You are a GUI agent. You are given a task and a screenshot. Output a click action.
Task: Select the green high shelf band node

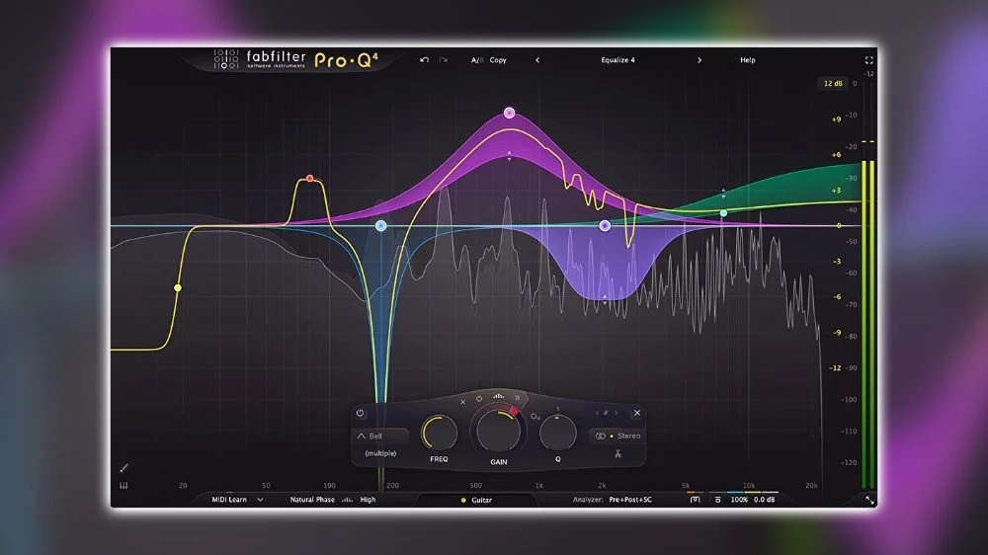tap(723, 213)
